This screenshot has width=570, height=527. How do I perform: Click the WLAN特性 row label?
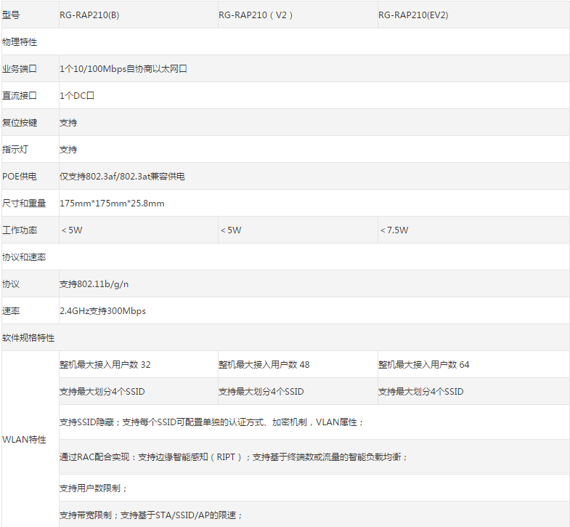(x=24, y=440)
